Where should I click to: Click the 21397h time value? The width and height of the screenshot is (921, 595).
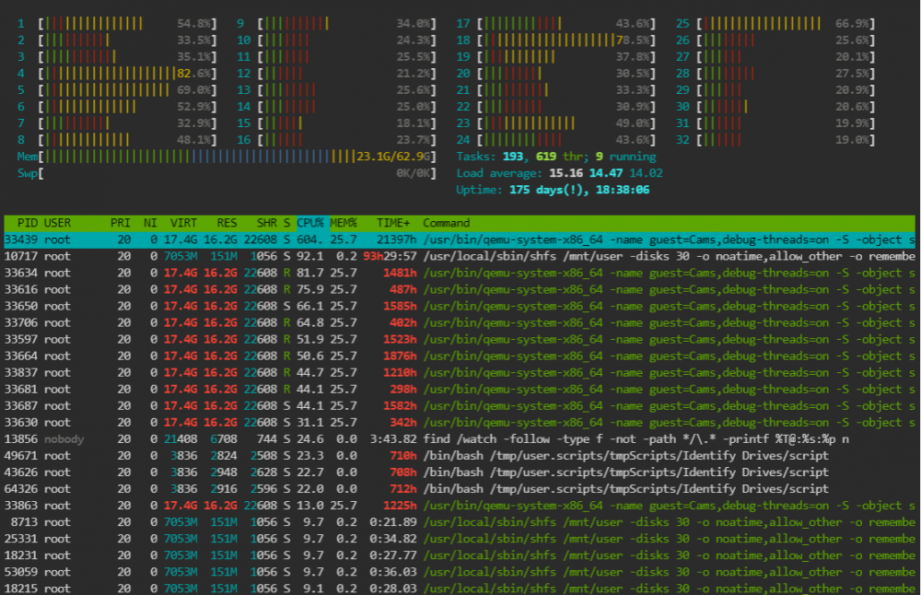tap(396, 239)
